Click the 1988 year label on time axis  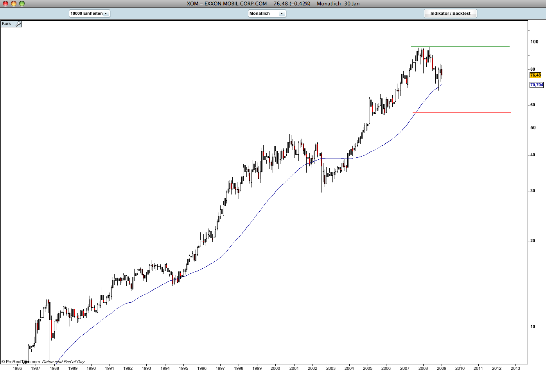click(54, 368)
